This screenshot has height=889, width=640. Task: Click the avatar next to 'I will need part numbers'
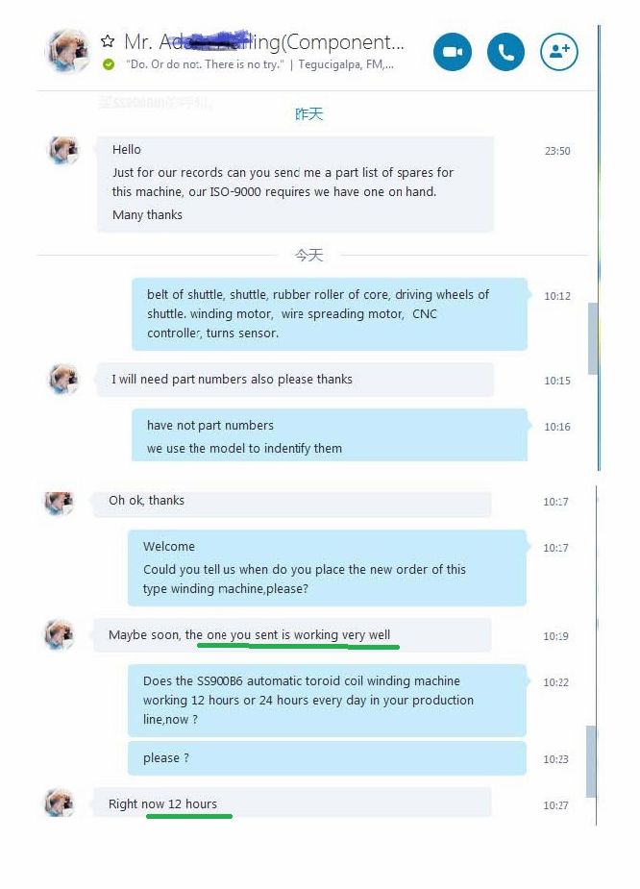(63, 379)
